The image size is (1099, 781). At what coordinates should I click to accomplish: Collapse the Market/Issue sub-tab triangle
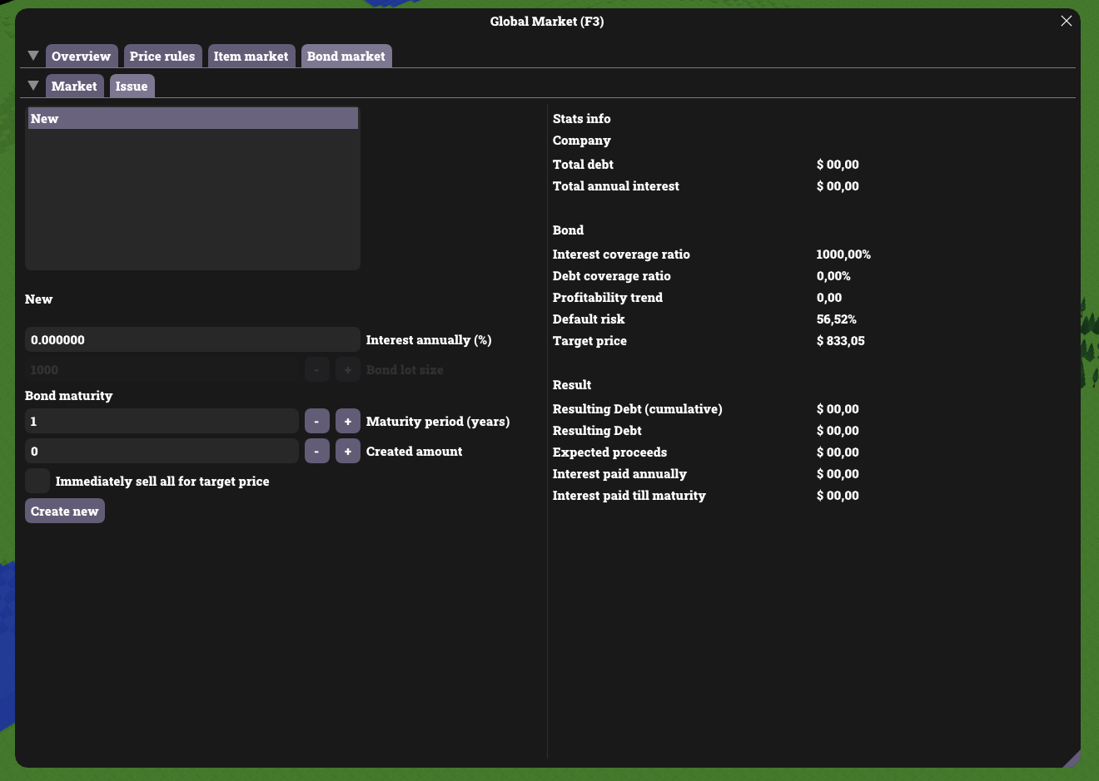click(33, 86)
